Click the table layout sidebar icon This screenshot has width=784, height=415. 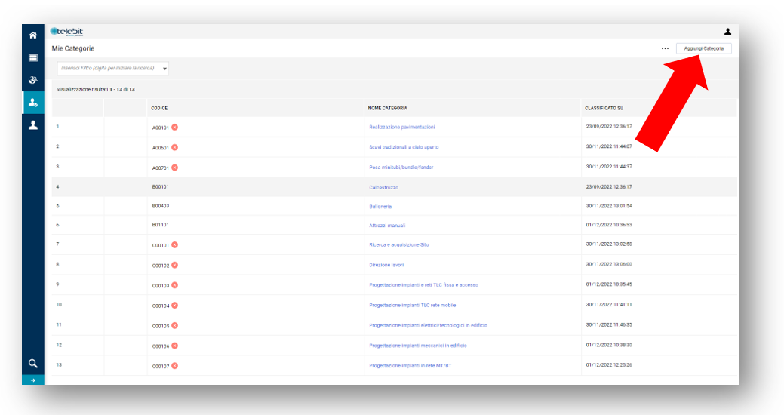pyautogui.click(x=33, y=57)
